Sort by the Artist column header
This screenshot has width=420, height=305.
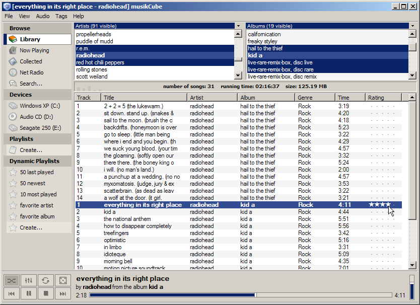point(213,98)
